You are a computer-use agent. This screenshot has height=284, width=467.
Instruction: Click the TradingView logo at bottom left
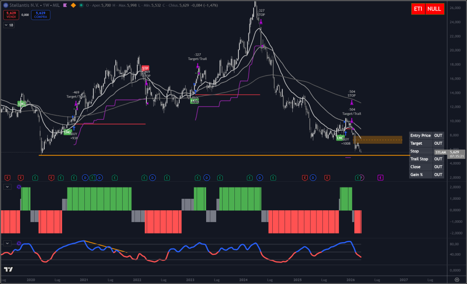(x=8, y=269)
